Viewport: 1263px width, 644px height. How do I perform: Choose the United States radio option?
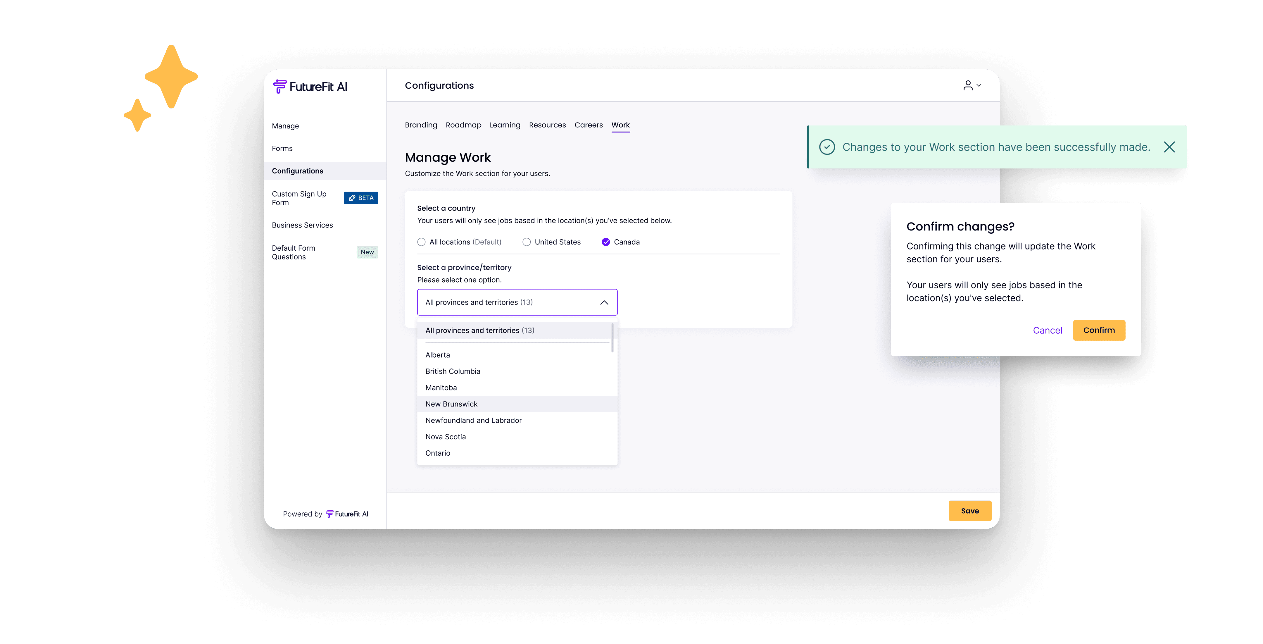point(527,242)
